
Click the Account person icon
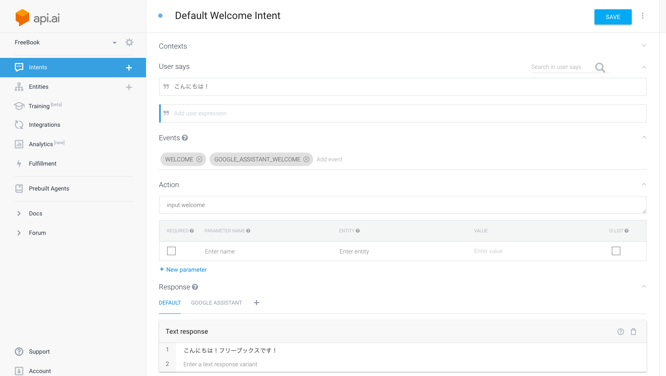click(19, 371)
